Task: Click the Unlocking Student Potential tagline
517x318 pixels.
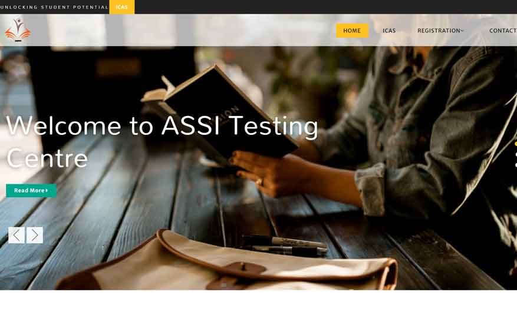Action: [54, 7]
